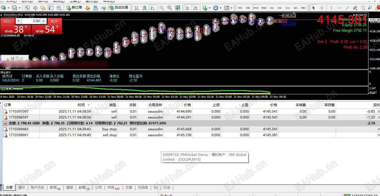Click the red SELL button
Viewport: 380px width, 196px height.
click(x=8, y=21)
